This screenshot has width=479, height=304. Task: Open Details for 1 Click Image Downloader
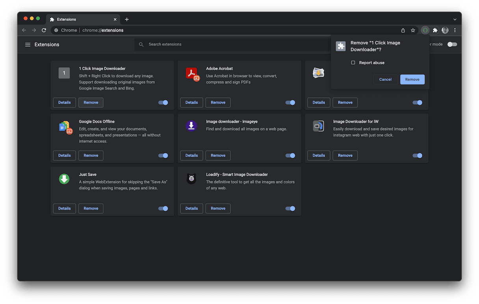tap(65, 103)
